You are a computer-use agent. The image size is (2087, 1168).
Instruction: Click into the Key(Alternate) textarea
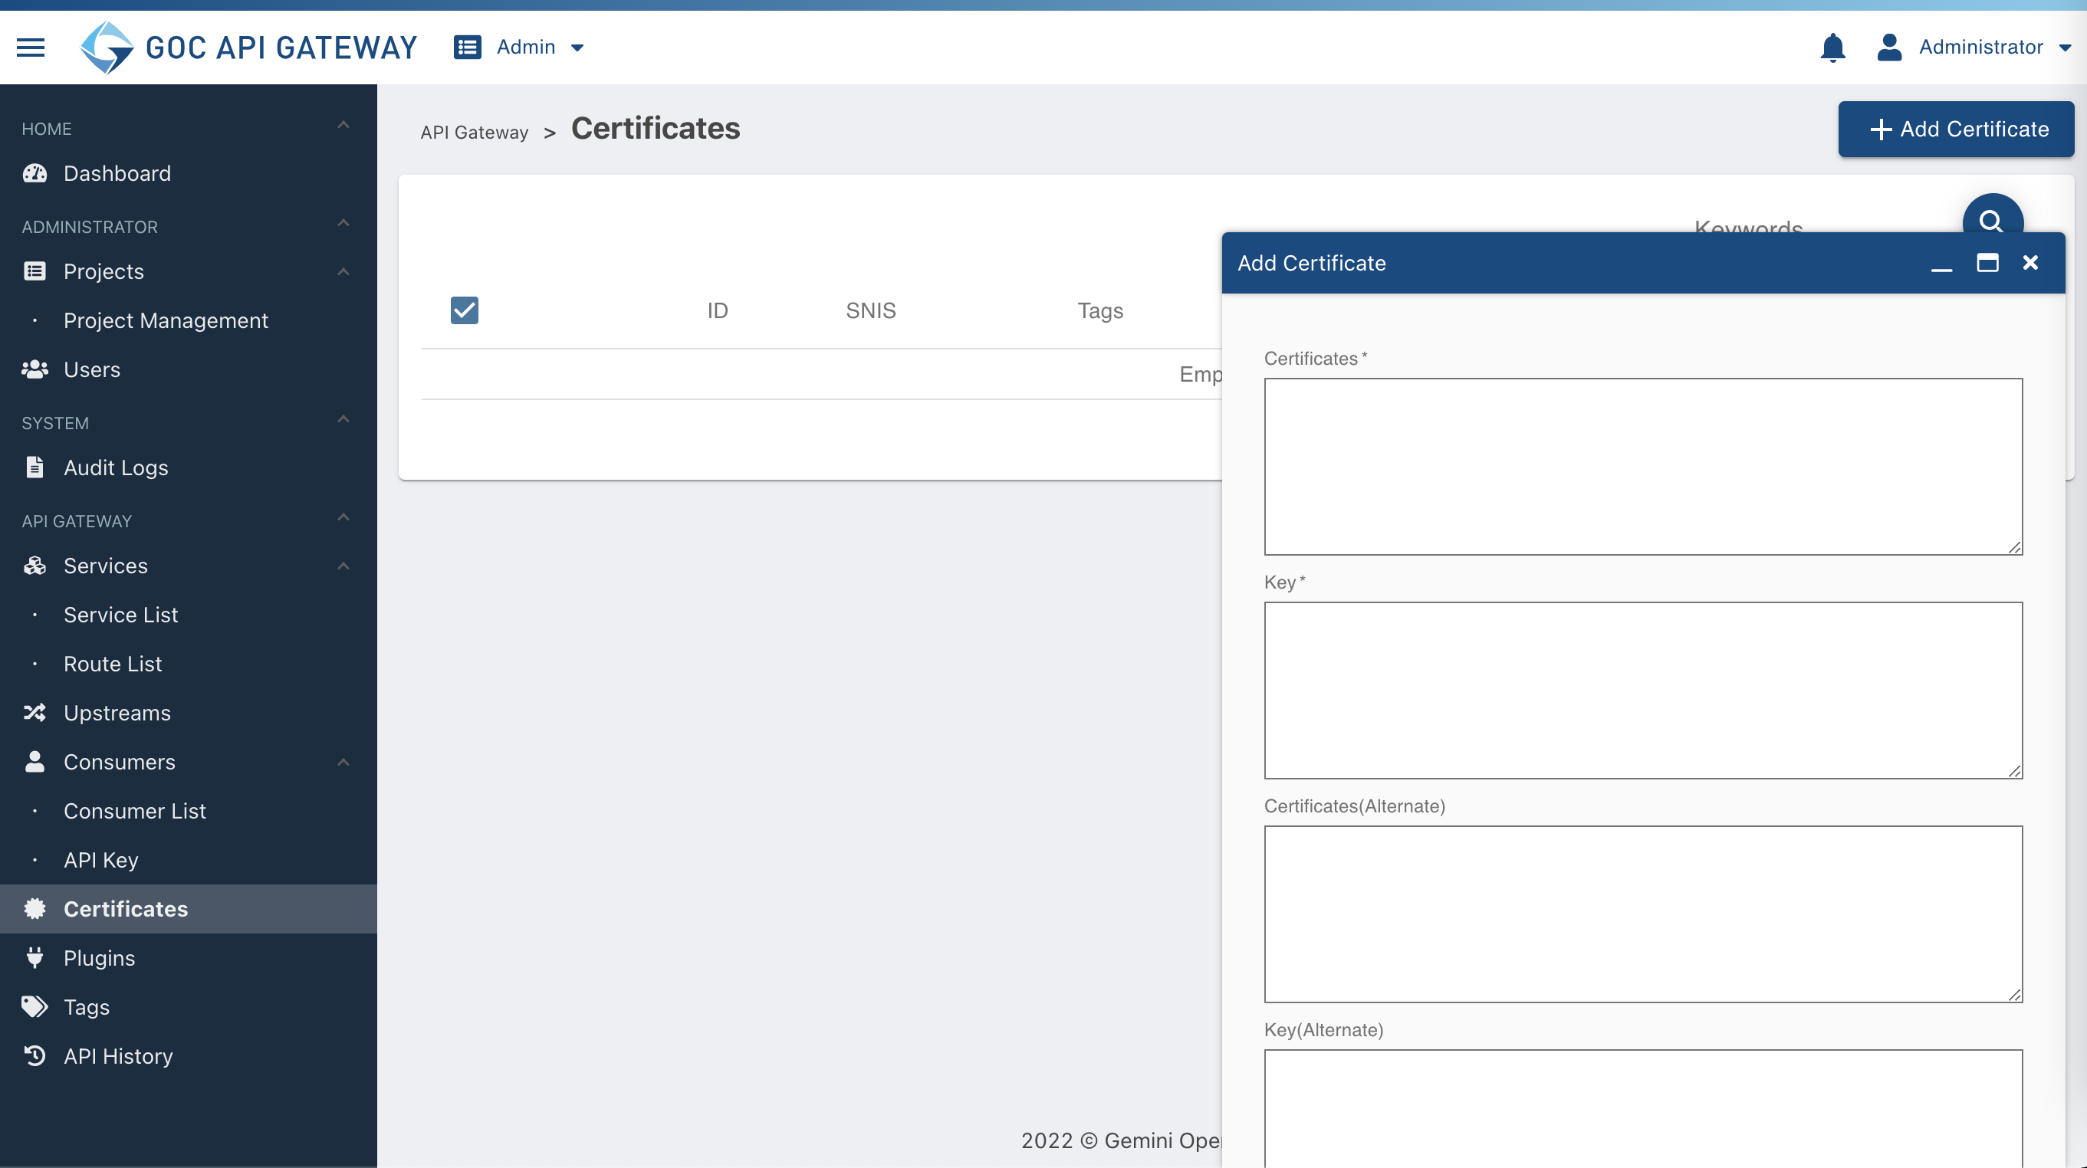1643,1108
